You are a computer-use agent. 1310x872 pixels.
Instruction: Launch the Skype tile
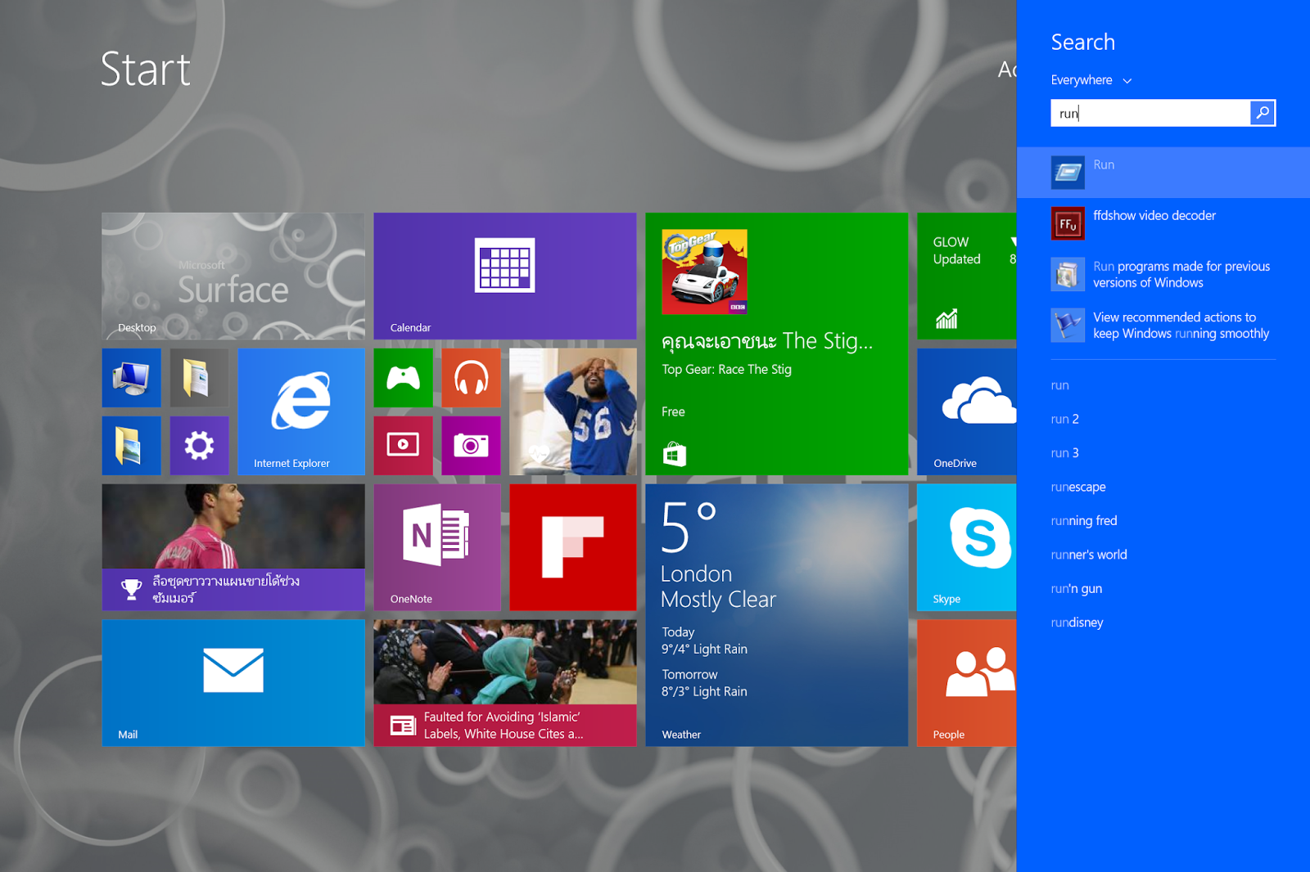coord(967,547)
